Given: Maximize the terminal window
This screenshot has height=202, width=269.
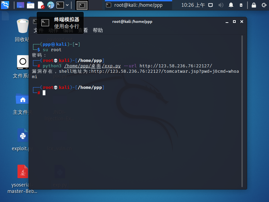Looking at the screenshot, I should pos(234,22).
